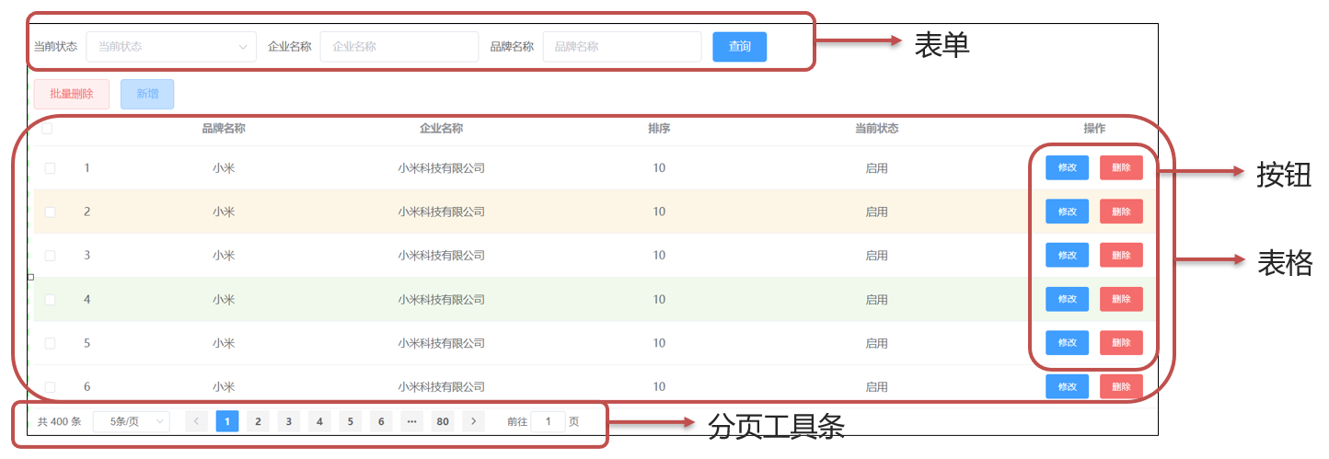Click into the 品牌名称 search field
The image size is (1329, 459).
tap(621, 47)
